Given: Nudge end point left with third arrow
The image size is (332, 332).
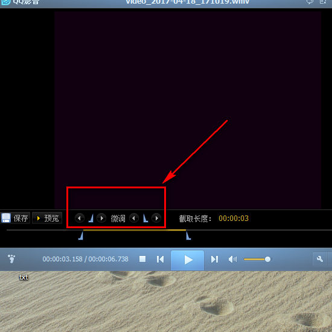Looking at the screenshot, I should (x=134, y=218).
